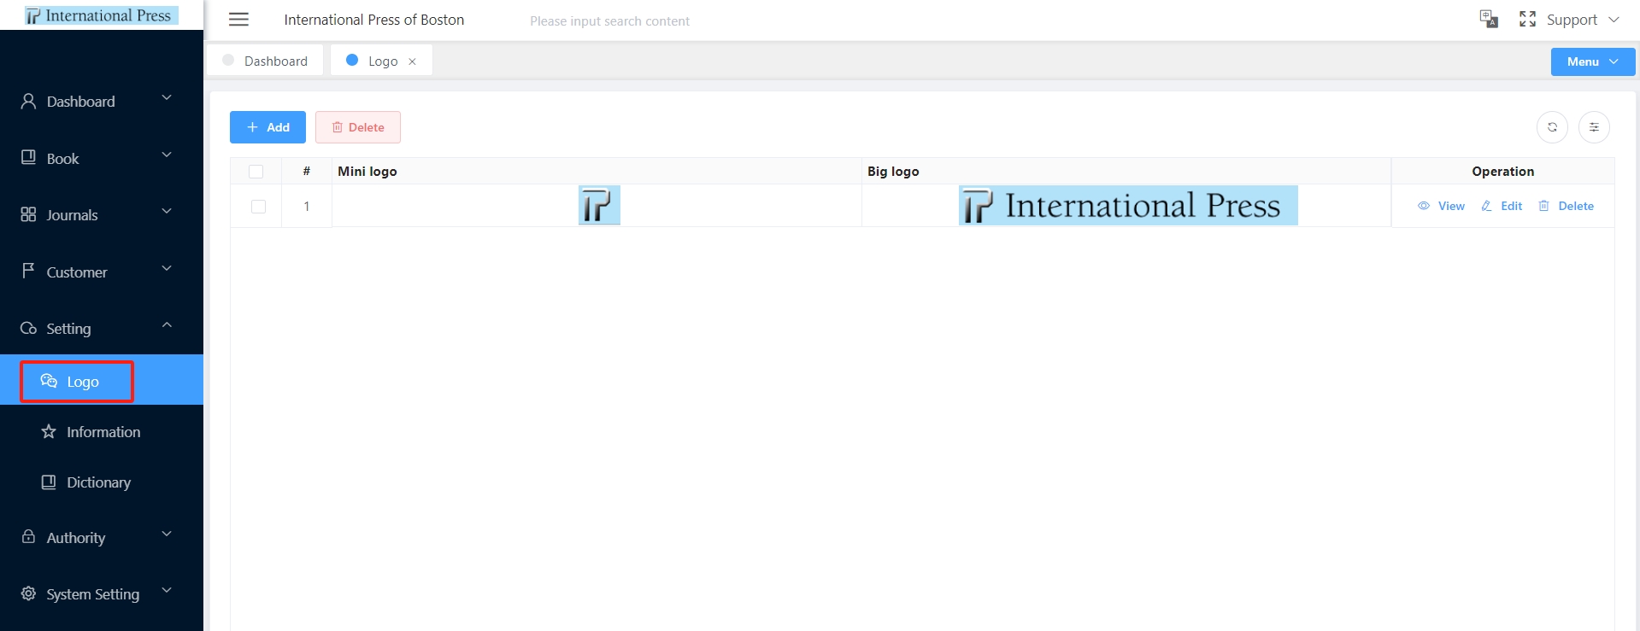Click the Dashboard person icon in sidebar
This screenshot has height=631, width=1640.
tap(28, 101)
